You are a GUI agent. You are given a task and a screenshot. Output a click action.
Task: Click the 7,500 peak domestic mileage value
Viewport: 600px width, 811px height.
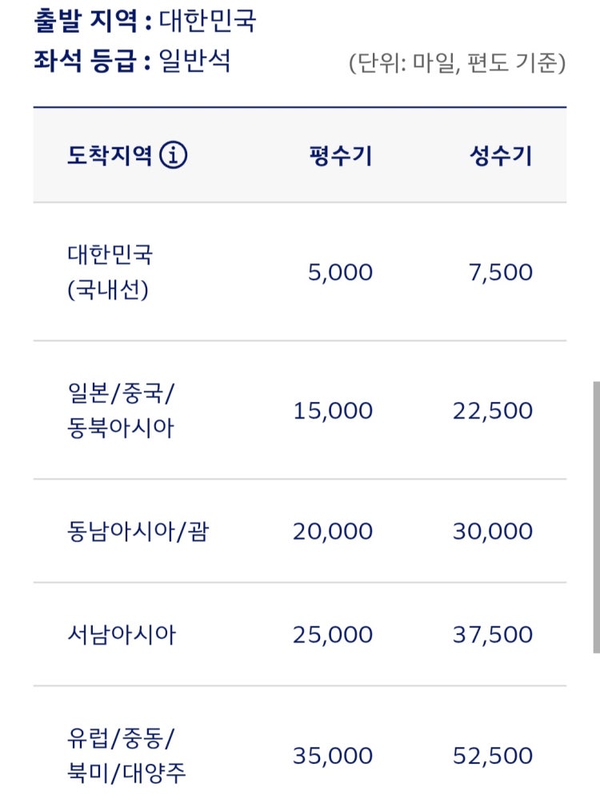tap(500, 272)
